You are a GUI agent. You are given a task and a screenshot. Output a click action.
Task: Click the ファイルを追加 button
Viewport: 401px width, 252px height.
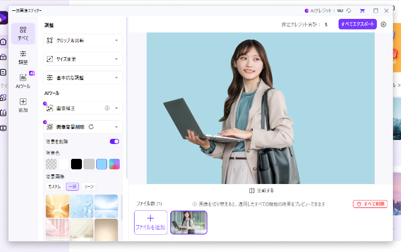(x=151, y=222)
